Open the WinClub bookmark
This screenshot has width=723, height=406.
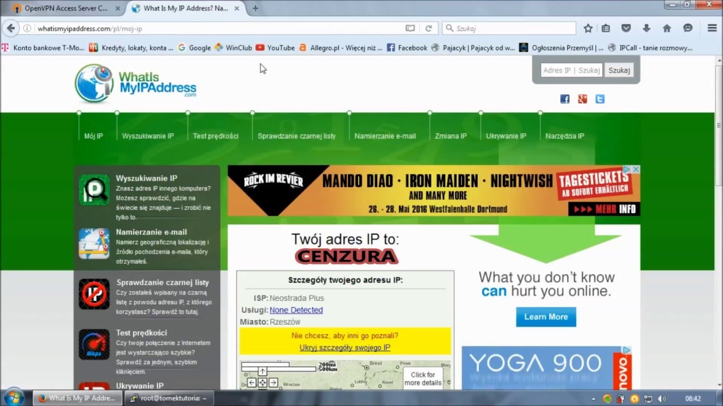tap(233, 48)
